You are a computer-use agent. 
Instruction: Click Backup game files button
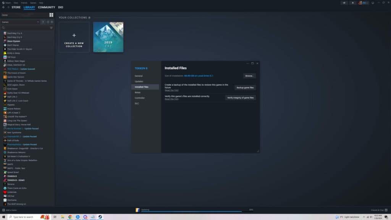[245, 87]
